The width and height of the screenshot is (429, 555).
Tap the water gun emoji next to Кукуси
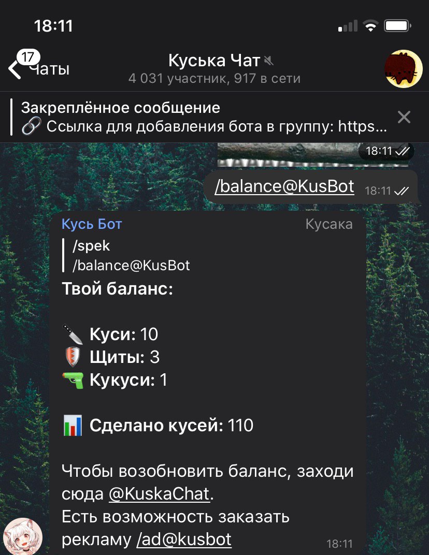pyautogui.click(x=73, y=380)
